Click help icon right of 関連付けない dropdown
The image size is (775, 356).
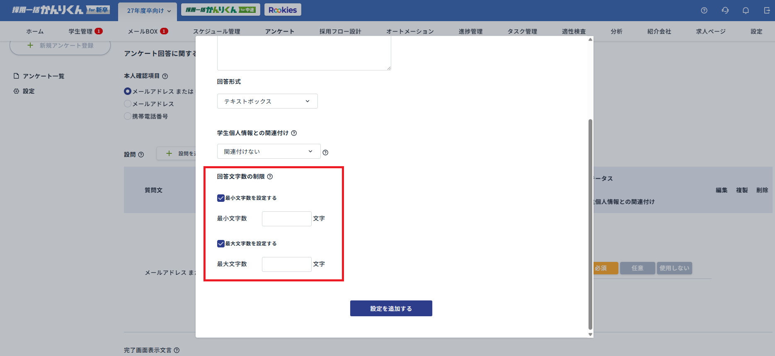point(325,153)
